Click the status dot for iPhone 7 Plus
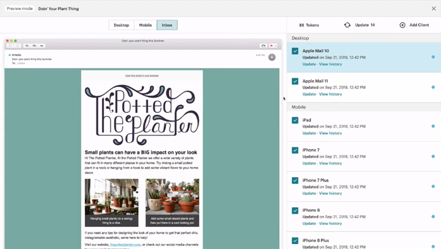This screenshot has height=249, width=441. pyautogui.click(x=433, y=186)
